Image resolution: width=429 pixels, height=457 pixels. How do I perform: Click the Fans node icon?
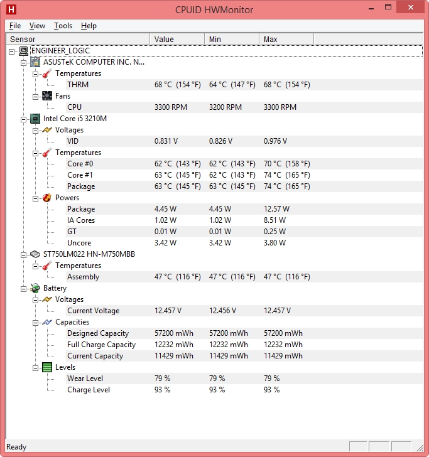[47, 96]
